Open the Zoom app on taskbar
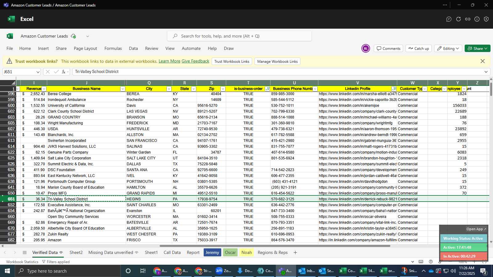 [223, 271]
